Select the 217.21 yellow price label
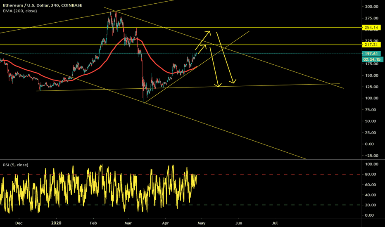 pyautogui.click(x=371, y=45)
